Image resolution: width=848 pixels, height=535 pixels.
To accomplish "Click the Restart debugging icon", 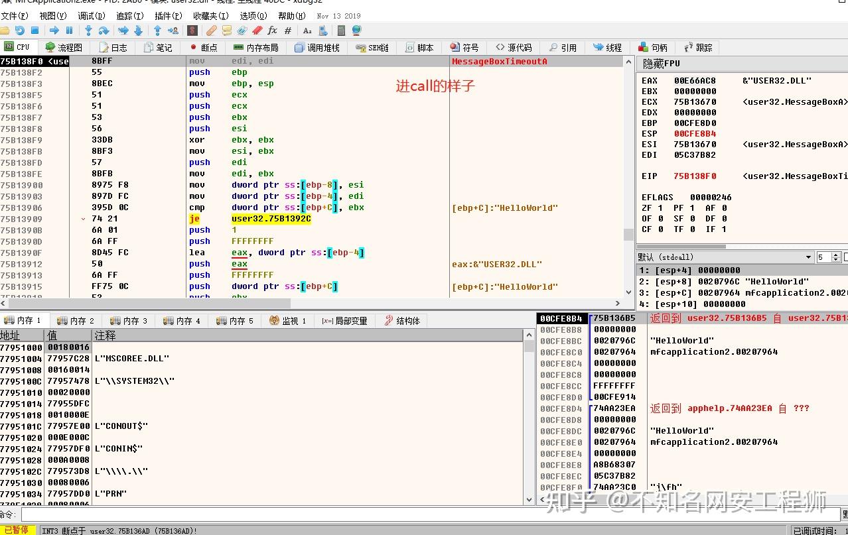I will (19, 30).
